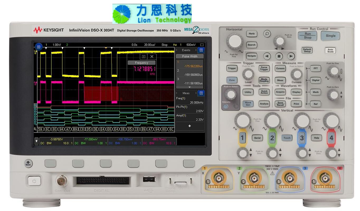This screenshot has width=360, height=211.
Task: Touch the front USB port
Action: tap(149, 179)
